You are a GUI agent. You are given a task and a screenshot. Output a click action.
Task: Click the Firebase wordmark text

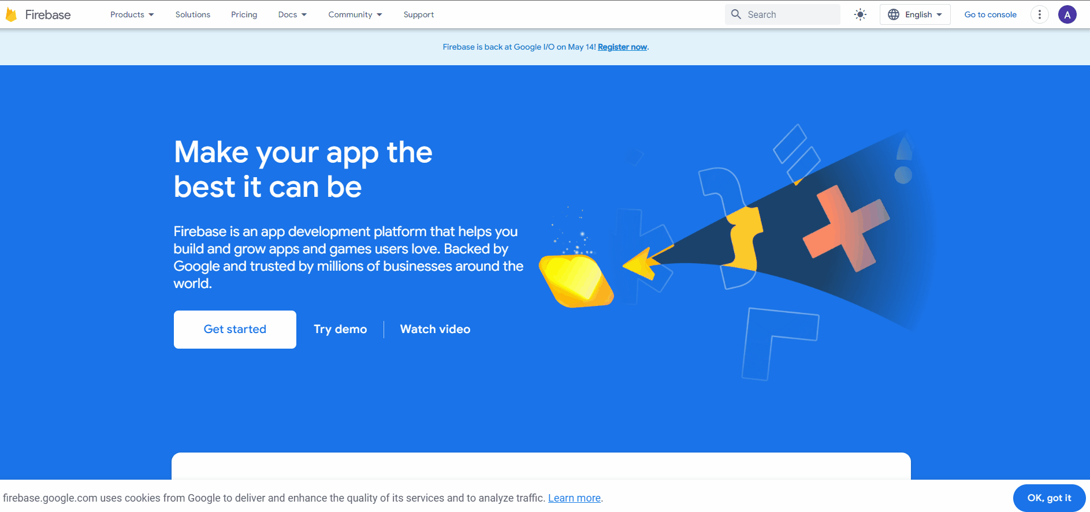[48, 14]
